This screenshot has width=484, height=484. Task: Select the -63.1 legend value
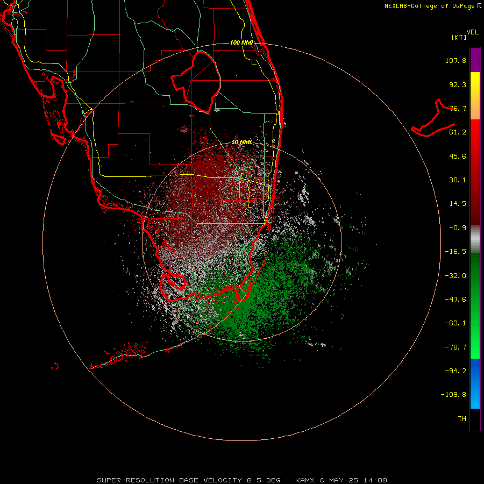pos(455,323)
